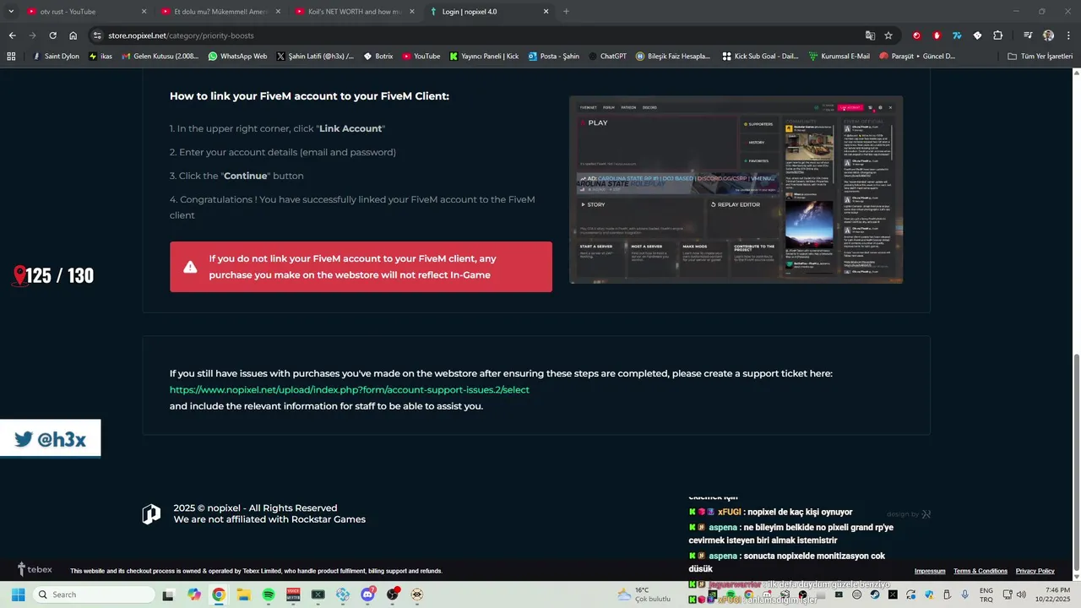The width and height of the screenshot is (1081, 608).
Task: Close the 'Koil's NET WORTH' tab
Action: click(x=412, y=12)
